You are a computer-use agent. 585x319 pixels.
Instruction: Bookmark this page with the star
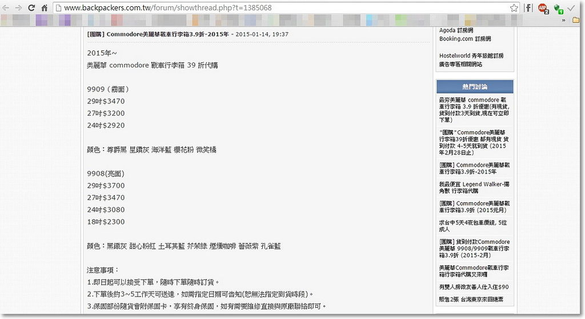pyautogui.click(x=514, y=8)
